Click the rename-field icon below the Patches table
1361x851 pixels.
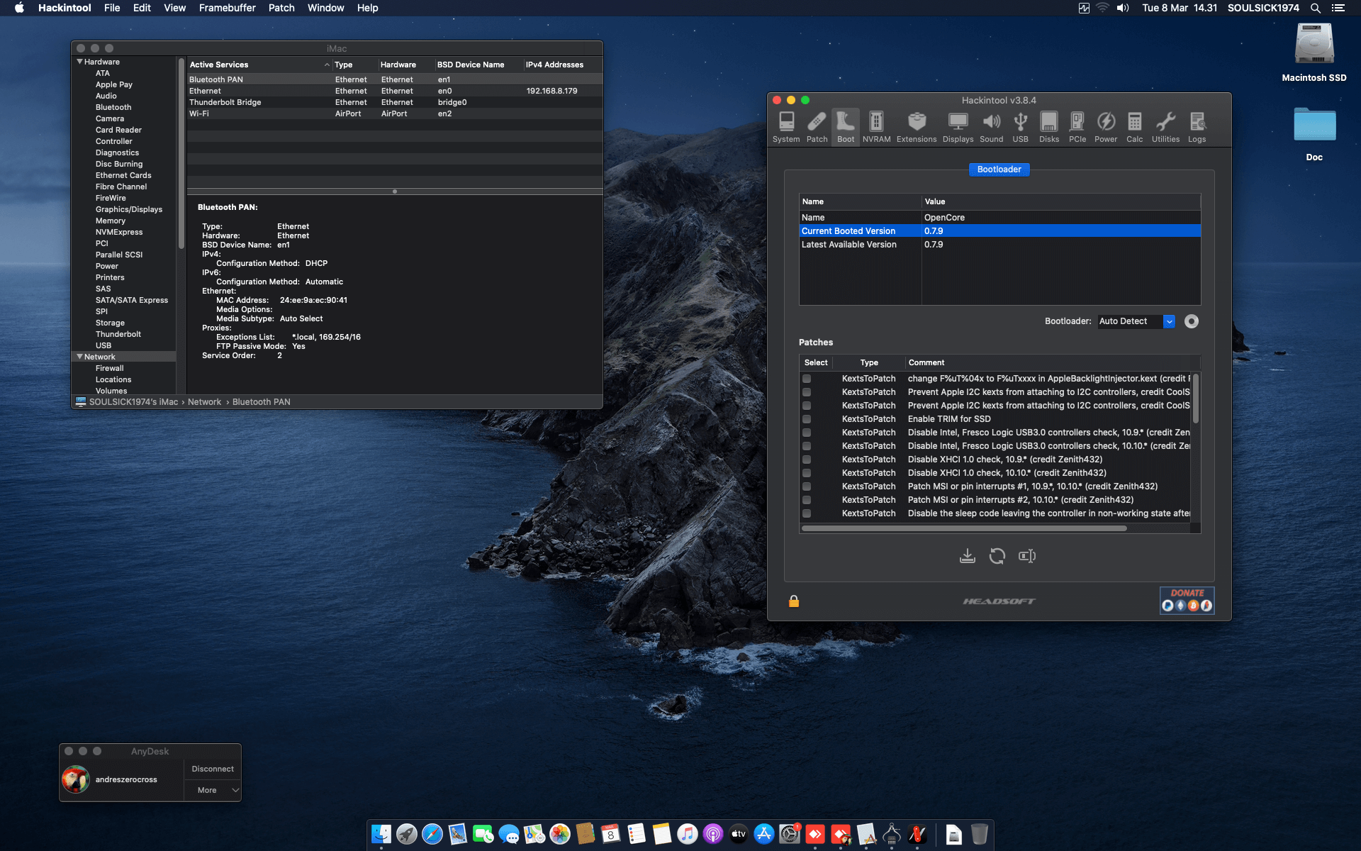click(x=1027, y=556)
